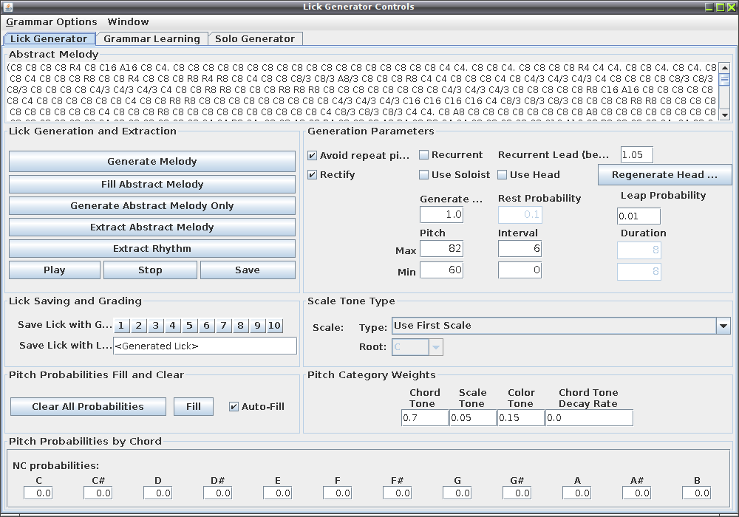The width and height of the screenshot is (739, 517).
Task: Save lick with grade 1
Action: [121, 326]
